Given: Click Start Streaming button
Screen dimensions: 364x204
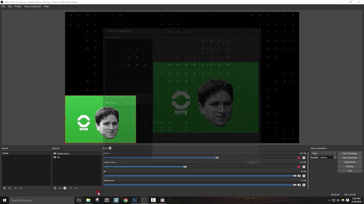Looking at the screenshot, I should pos(349,153).
